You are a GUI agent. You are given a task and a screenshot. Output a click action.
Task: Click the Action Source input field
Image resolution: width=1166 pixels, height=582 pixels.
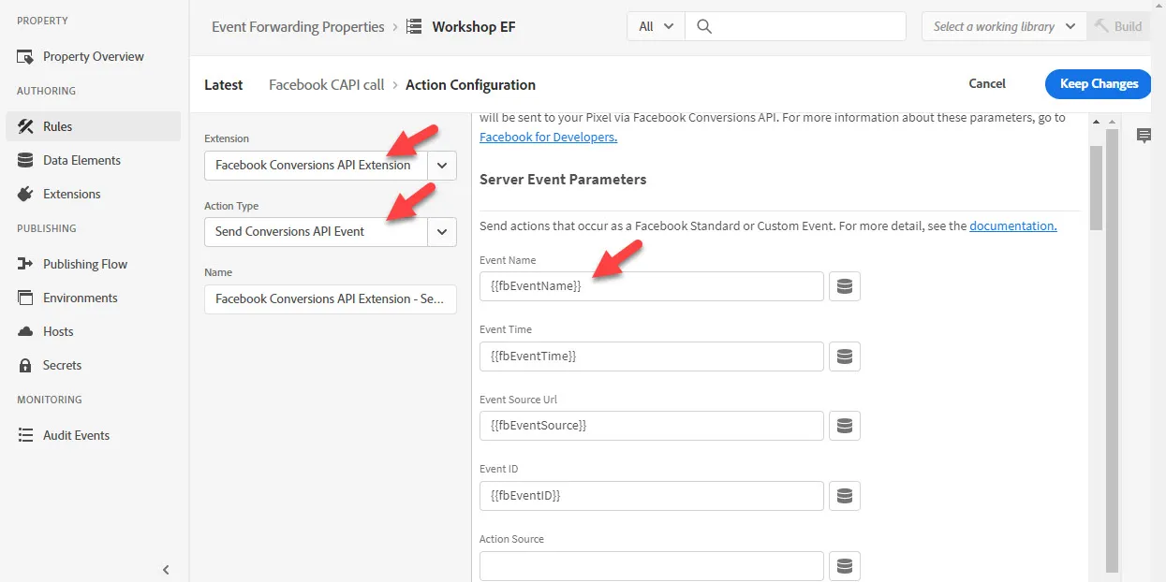[x=652, y=565]
